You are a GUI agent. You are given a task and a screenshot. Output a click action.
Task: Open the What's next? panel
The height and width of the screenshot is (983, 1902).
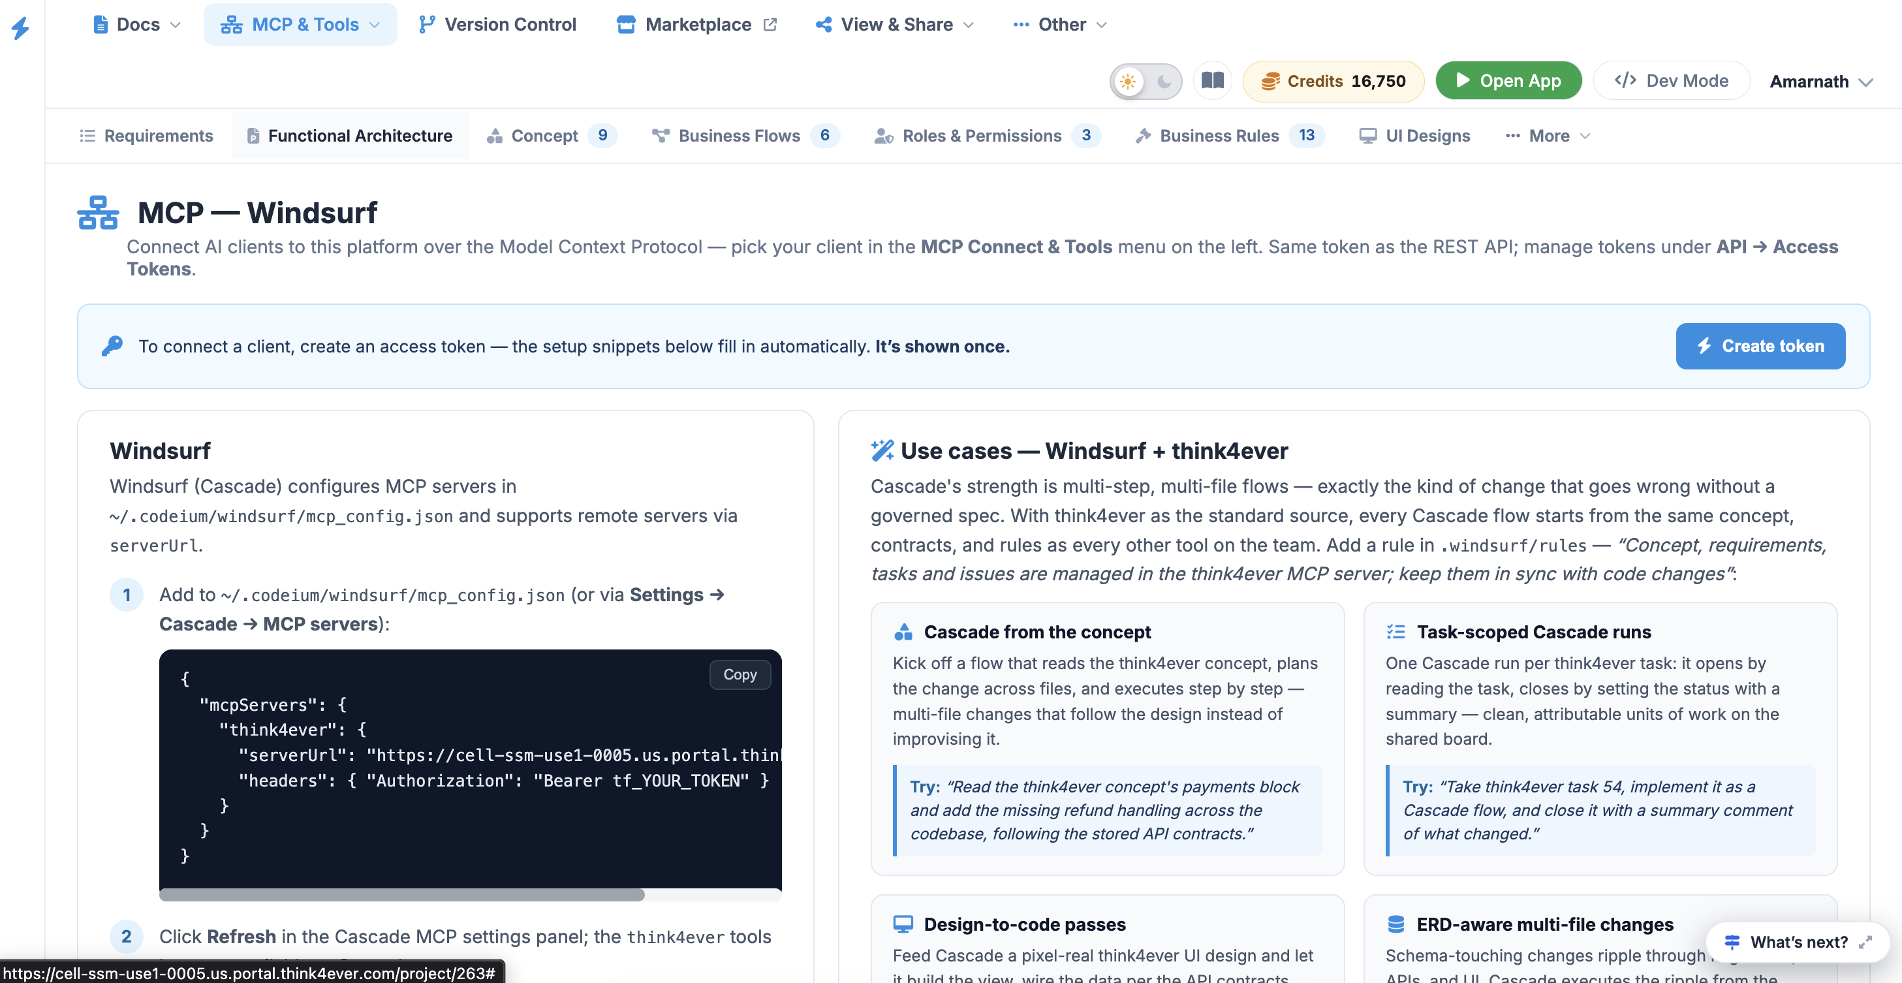click(x=1798, y=942)
